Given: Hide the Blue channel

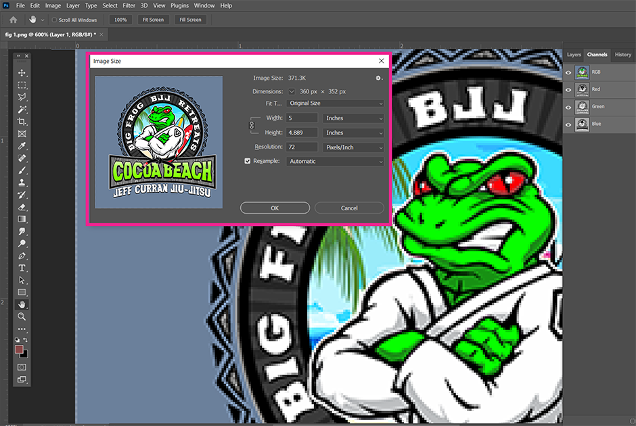Looking at the screenshot, I should [x=568, y=124].
